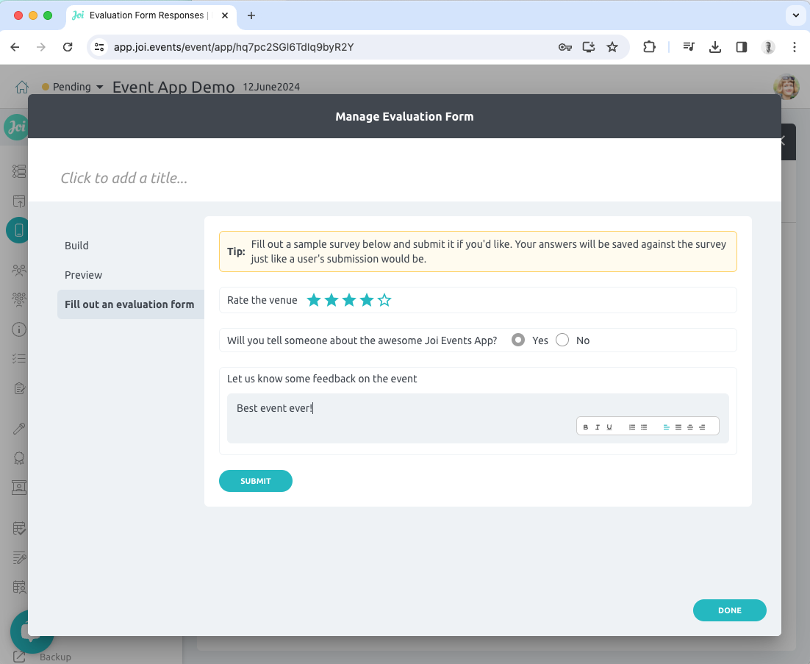Screen dimensions: 810x664
Task: Set venue rating to three stars
Action: coord(349,300)
